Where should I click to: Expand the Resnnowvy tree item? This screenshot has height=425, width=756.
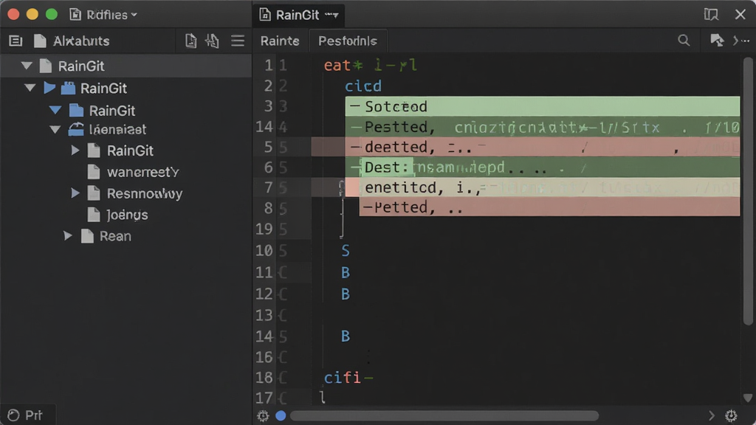[x=75, y=193]
